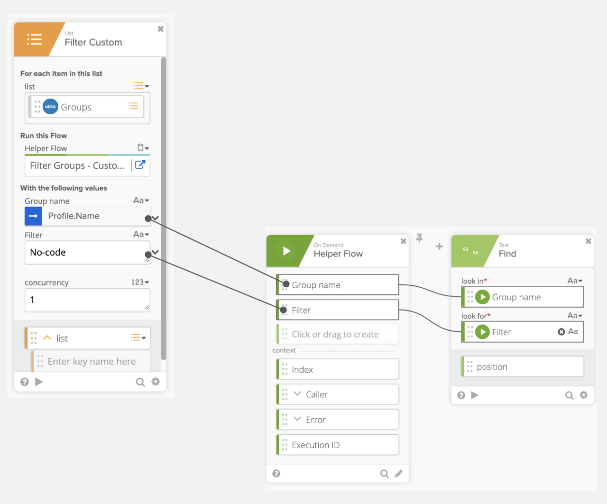Open Helper Flow options dropdown in Filter Custom
Screen dimensions: 607x504
[143, 148]
